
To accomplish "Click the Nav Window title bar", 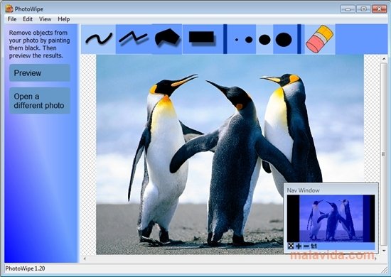I will [x=331, y=190].
